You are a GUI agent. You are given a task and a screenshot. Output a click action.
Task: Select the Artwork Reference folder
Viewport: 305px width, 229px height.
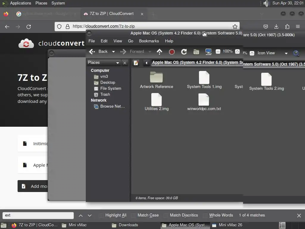click(156, 80)
